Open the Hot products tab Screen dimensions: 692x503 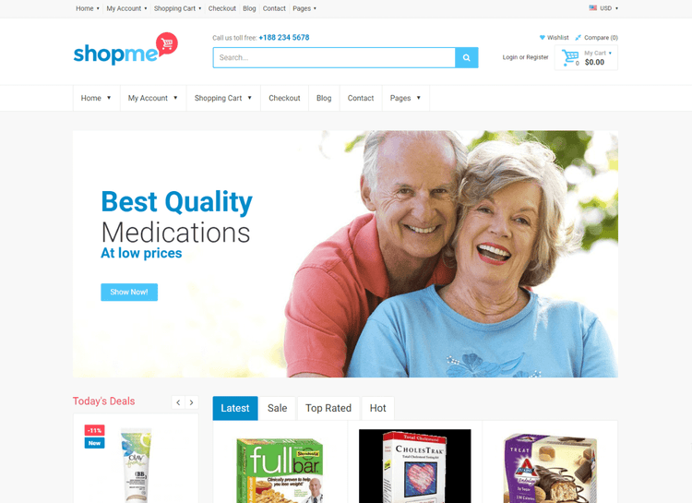(x=377, y=408)
